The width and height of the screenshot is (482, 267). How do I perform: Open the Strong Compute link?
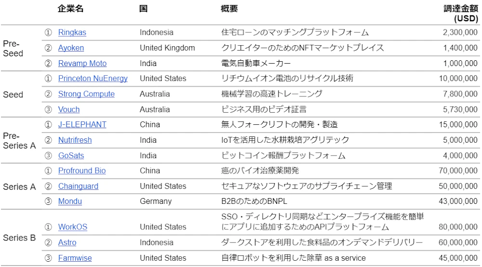tap(86, 94)
